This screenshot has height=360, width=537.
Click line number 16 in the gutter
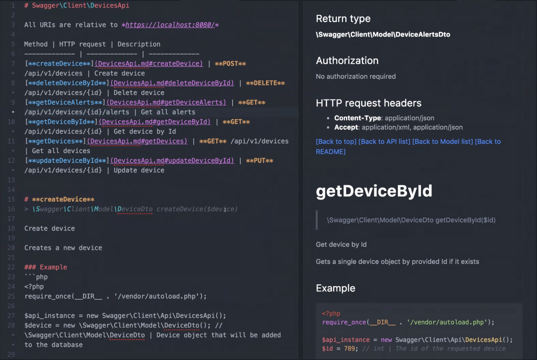pyautogui.click(x=11, y=209)
